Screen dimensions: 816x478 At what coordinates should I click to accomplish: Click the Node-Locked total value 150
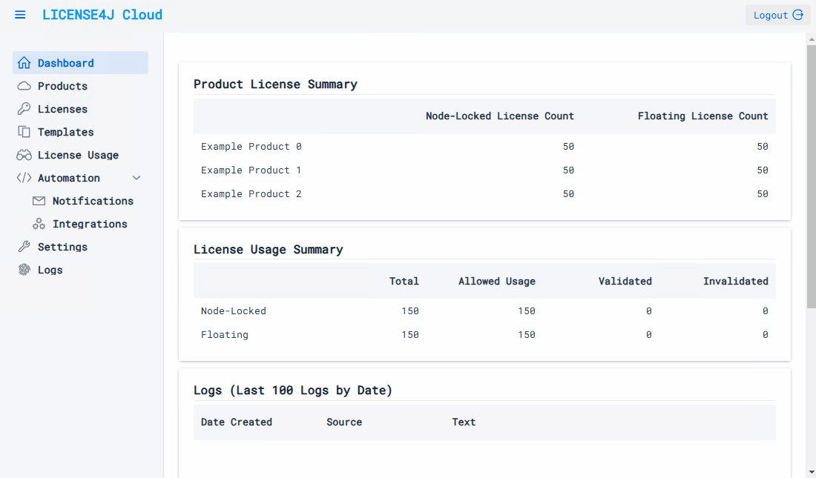(410, 311)
